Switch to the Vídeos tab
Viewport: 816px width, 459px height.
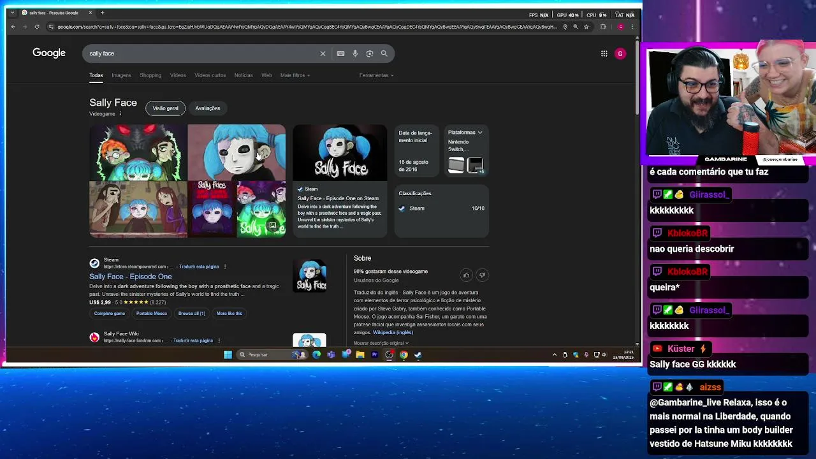[178, 75]
